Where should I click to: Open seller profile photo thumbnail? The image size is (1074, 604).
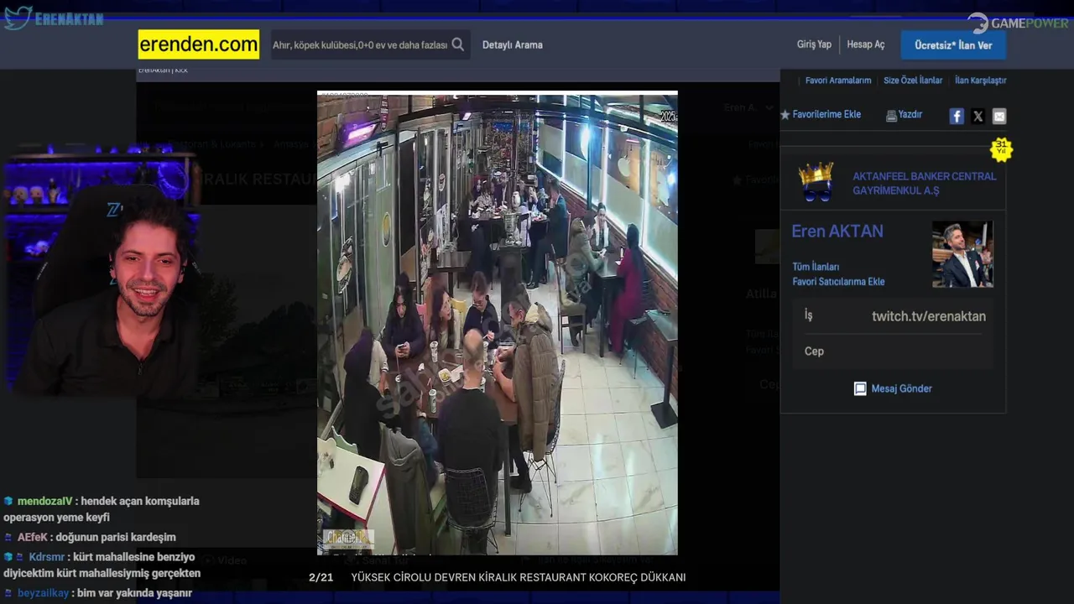(x=962, y=254)
